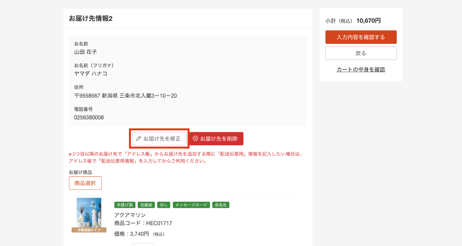Select the 包装紙 green tag
The height and width of the screenshot is (246, 462).
point(146,205)
